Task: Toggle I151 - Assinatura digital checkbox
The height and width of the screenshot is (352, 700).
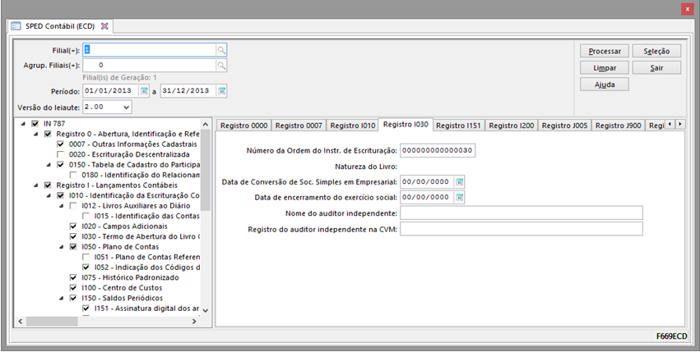Action: point(86,309)
